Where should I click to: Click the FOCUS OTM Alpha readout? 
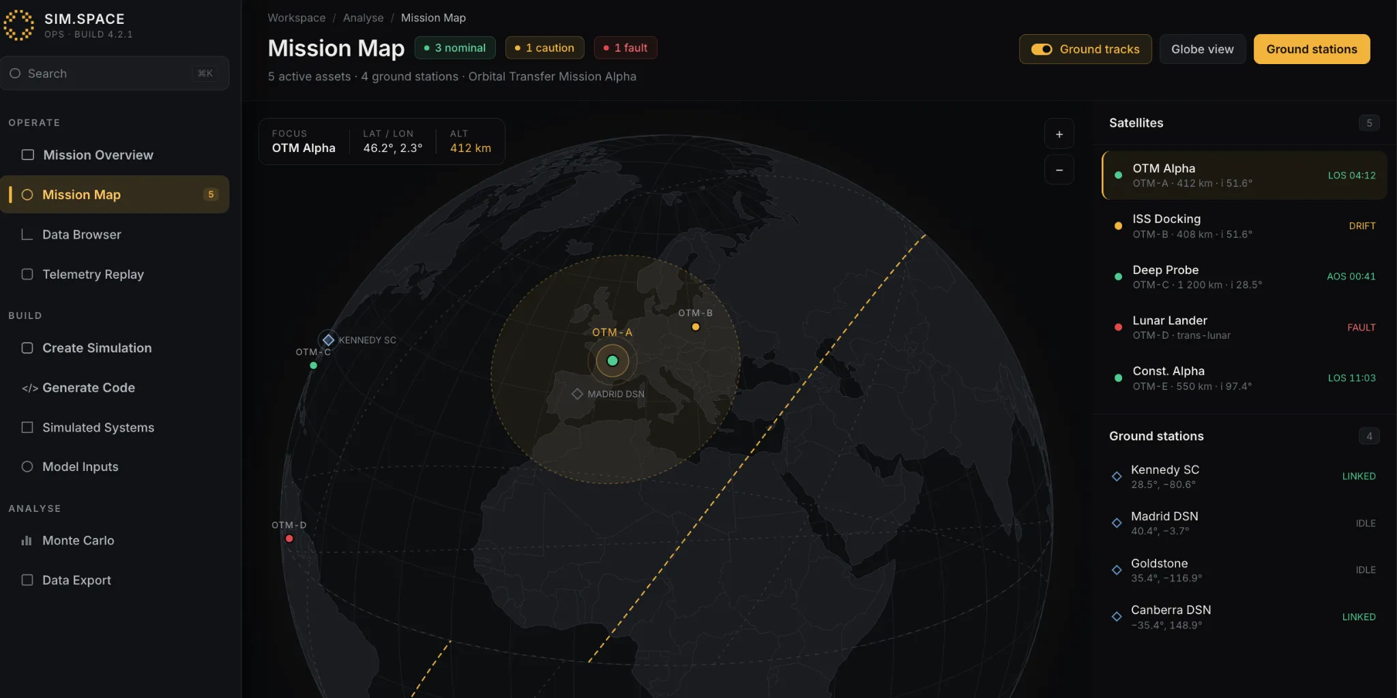pyautogui.click(x=304, y=141)
